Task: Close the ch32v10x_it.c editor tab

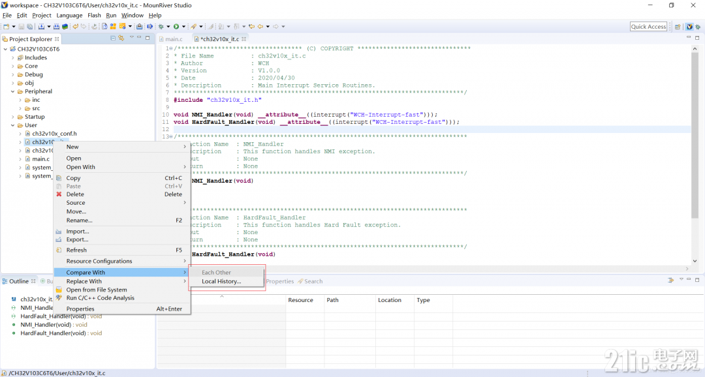Action: click(x=243, y=39)
